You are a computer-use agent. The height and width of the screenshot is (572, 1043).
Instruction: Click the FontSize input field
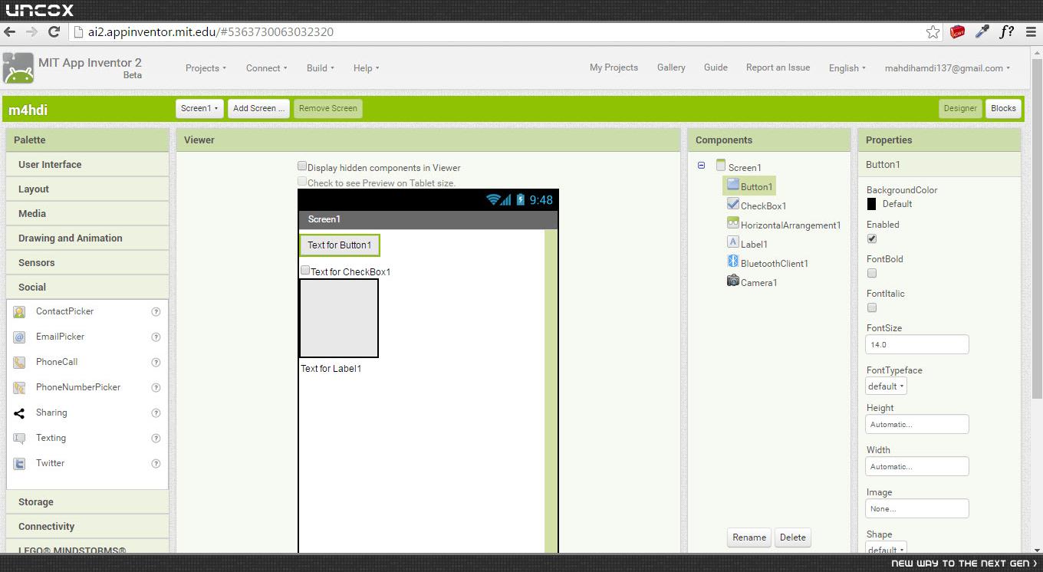(917, 345)
